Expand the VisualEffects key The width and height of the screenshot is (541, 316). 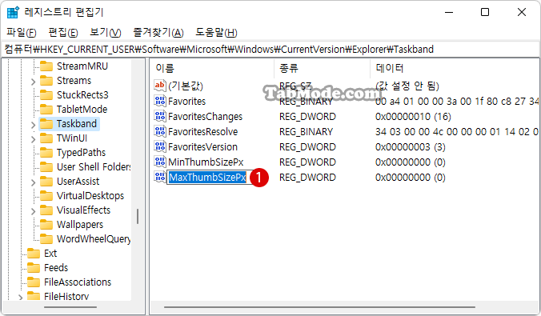tap(33, 211)
